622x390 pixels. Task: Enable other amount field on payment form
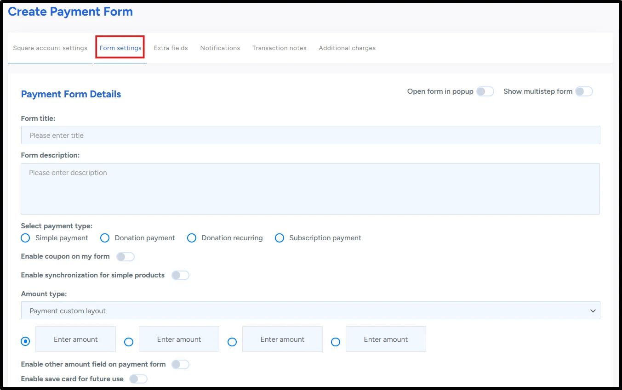coord(180,365)
